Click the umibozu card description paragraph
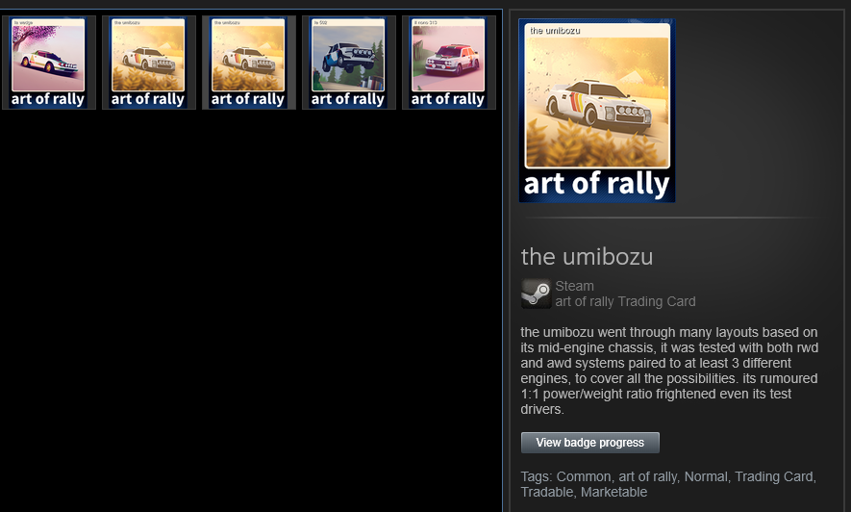The width and height of the screenshot is (851, 512). (669, 371)
